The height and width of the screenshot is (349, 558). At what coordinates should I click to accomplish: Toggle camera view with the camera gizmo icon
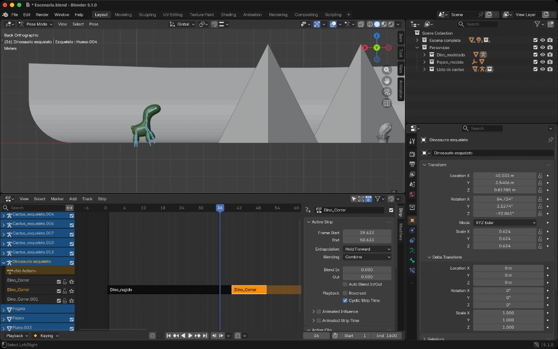(387, 92)
